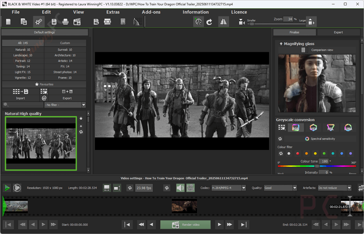Select HSL greyscale conversion mode
The width and height of the screenshot is (364, 234).
point(330,128)
